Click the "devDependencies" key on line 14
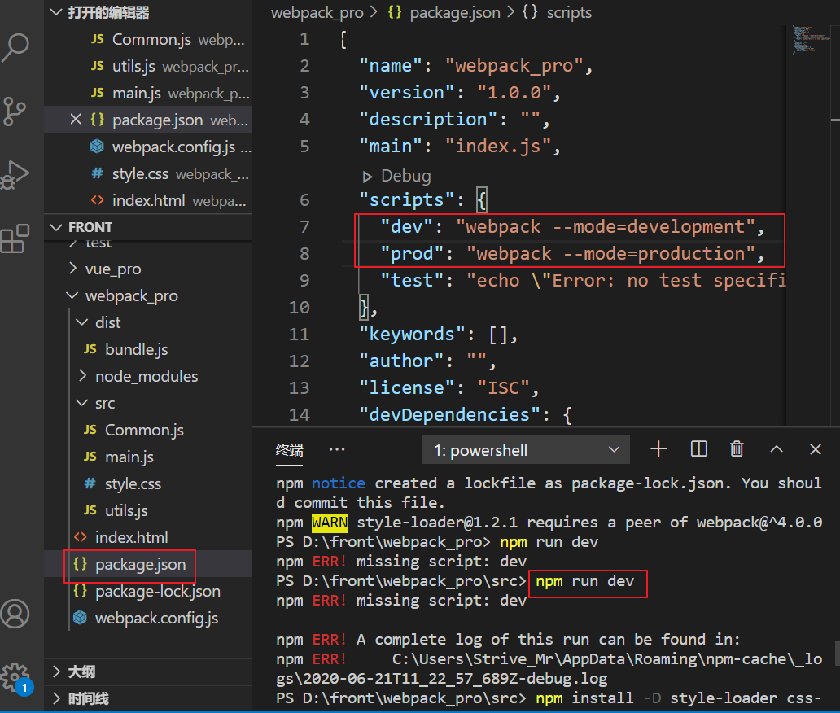 (x=450, y=414)
